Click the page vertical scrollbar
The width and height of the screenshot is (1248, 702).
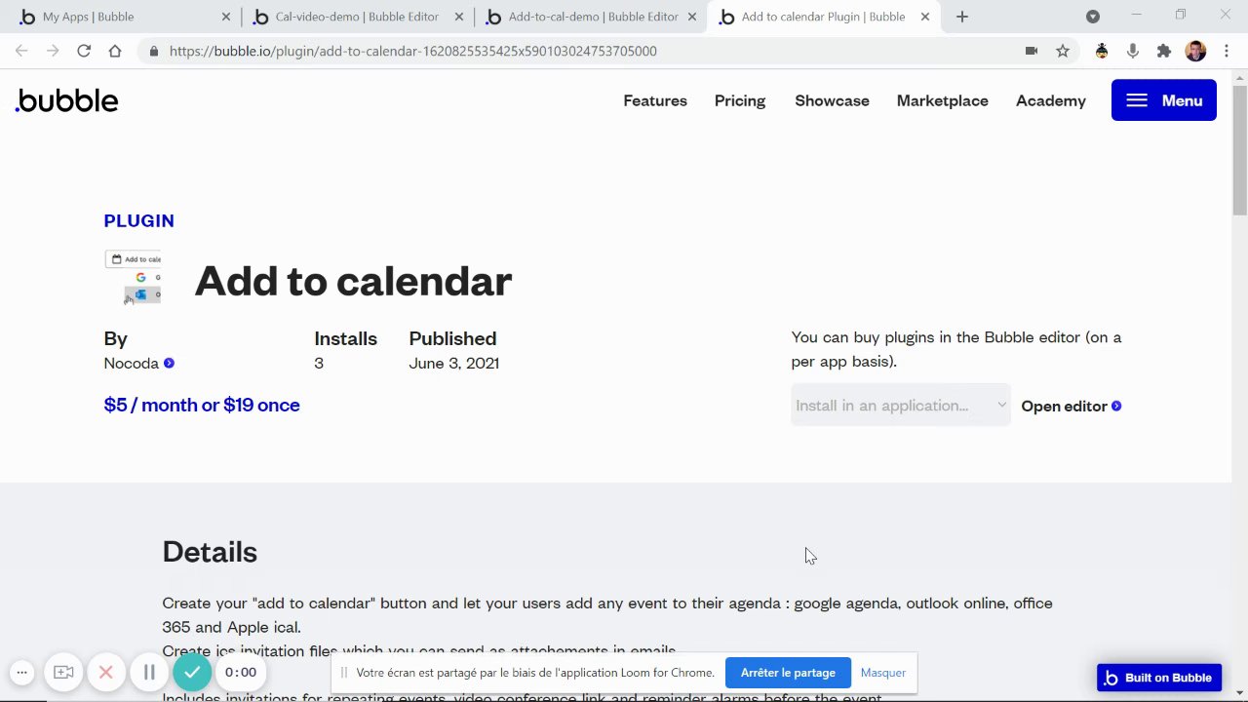(x=1239, y=150)
